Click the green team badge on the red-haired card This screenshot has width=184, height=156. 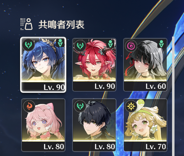tap(110, 44)
